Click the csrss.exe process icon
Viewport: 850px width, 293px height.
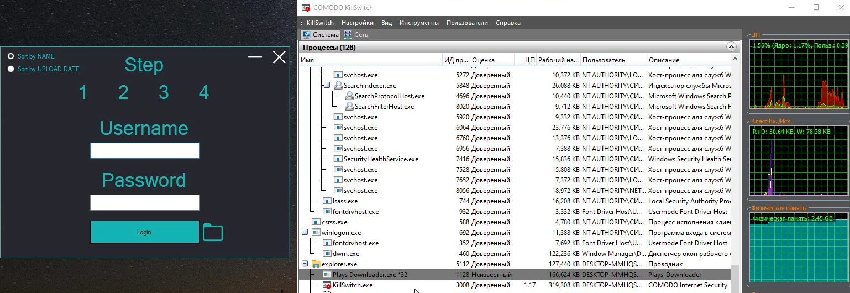point(316,222)
